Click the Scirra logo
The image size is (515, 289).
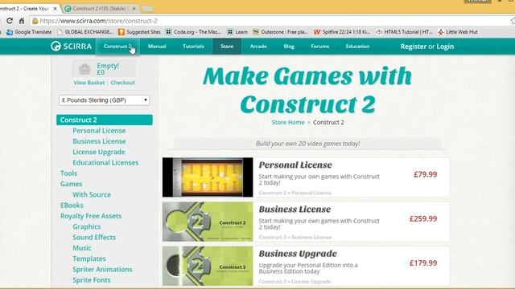point(72,47)
